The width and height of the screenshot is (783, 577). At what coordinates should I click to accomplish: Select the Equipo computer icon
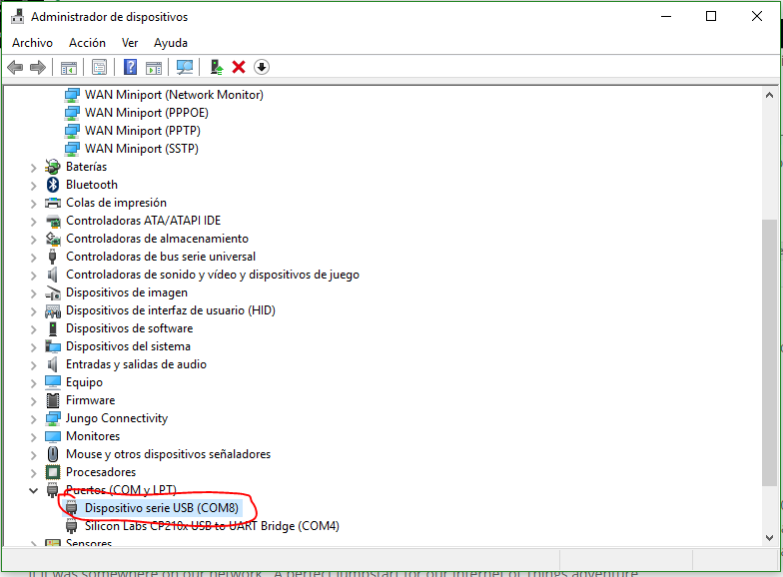click(x=52, y=382)
